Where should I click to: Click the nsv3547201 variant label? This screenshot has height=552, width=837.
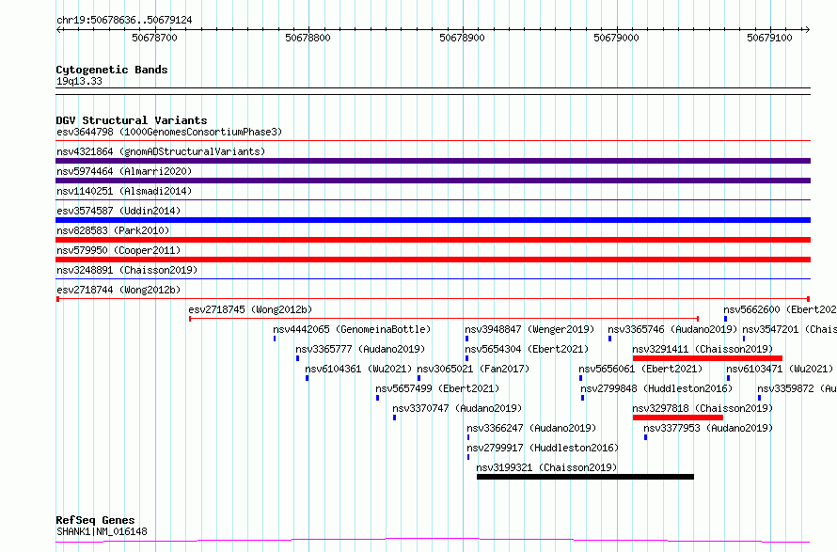coord(789,329)
